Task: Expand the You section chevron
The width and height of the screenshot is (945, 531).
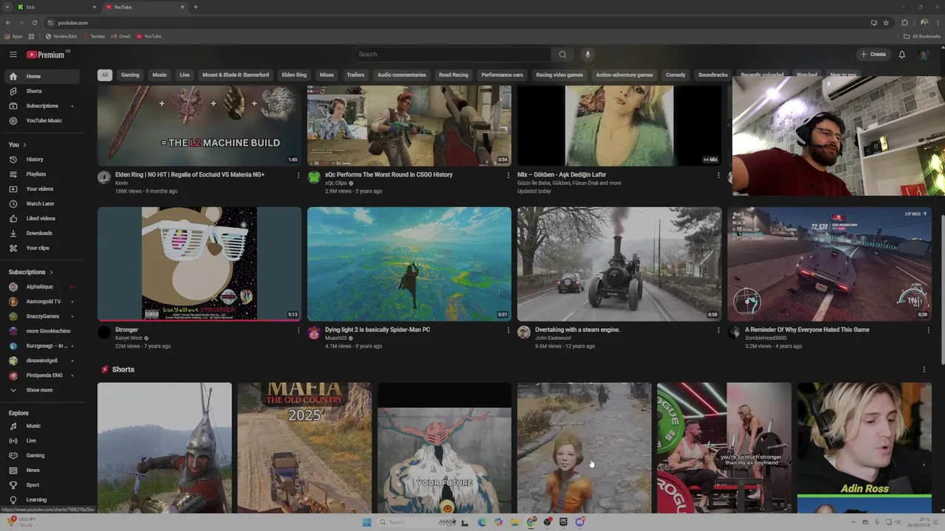Action: point(24,145)
